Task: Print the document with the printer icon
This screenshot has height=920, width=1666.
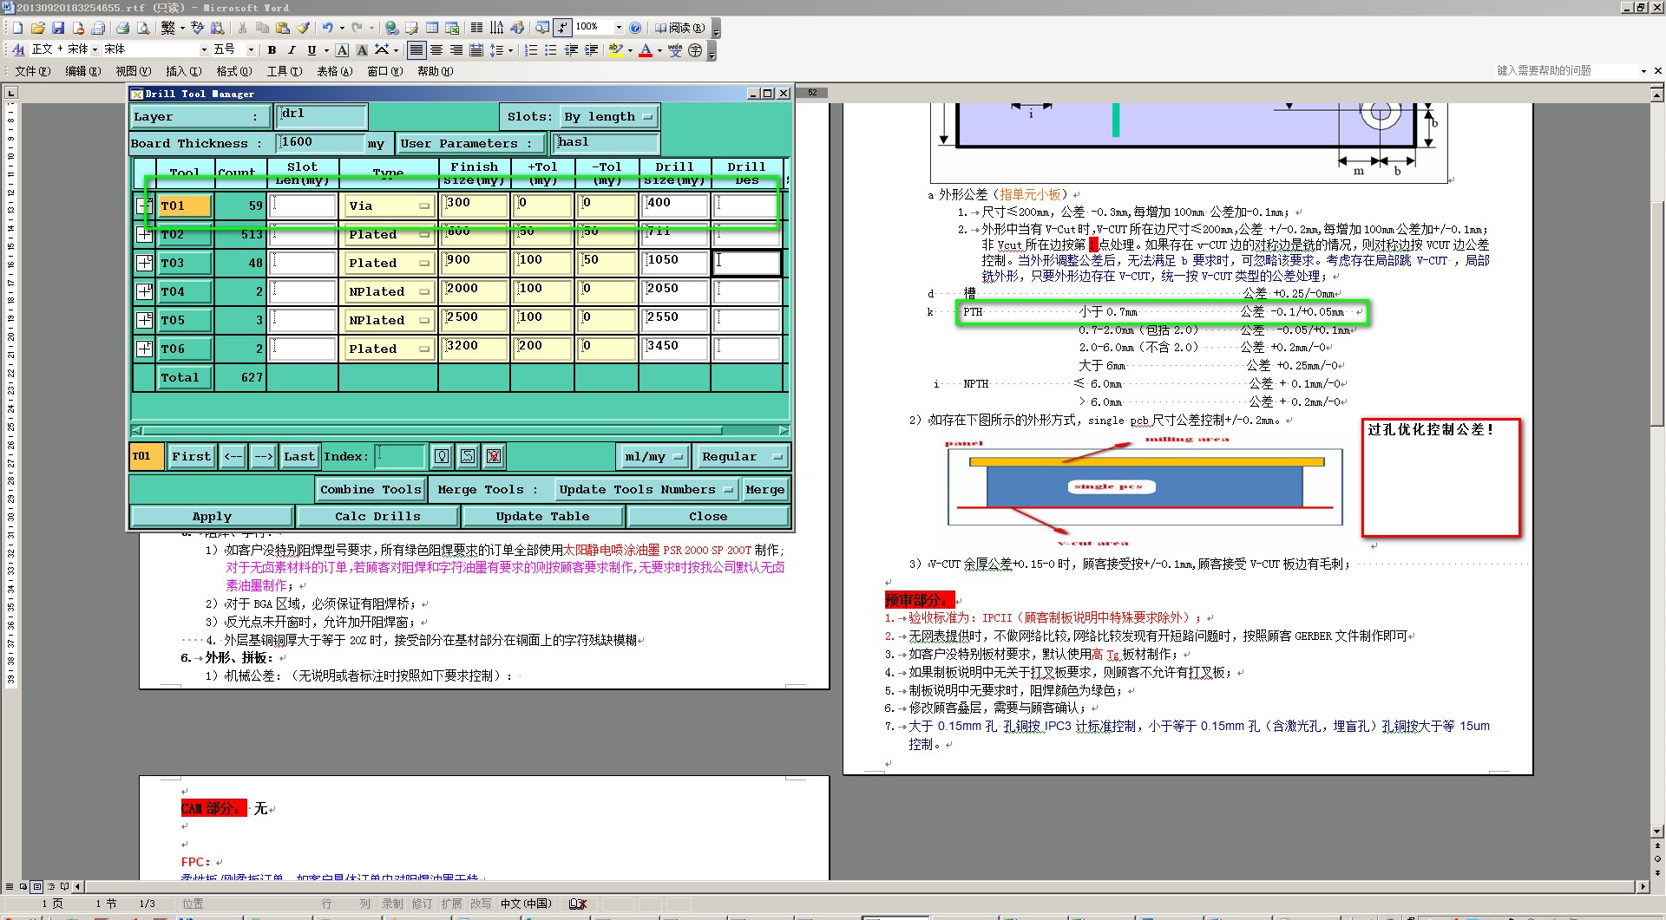Action: click(122, 28)
